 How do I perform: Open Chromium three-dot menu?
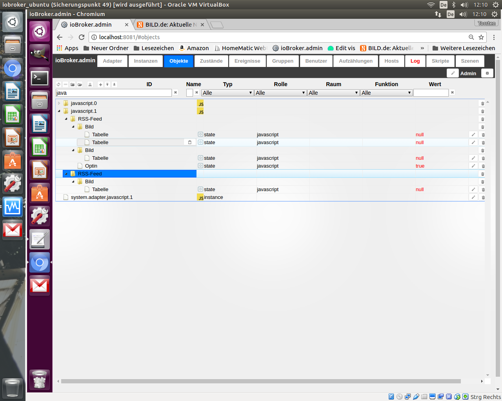tap(494, 37)
